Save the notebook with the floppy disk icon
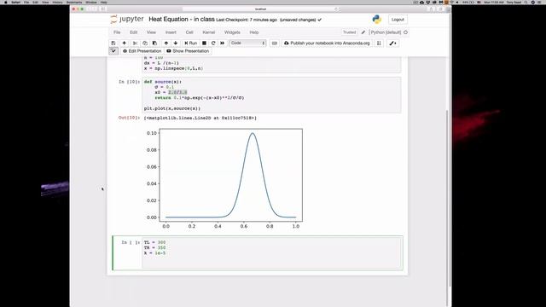This screenshot has height=307, width=546. 113,43
